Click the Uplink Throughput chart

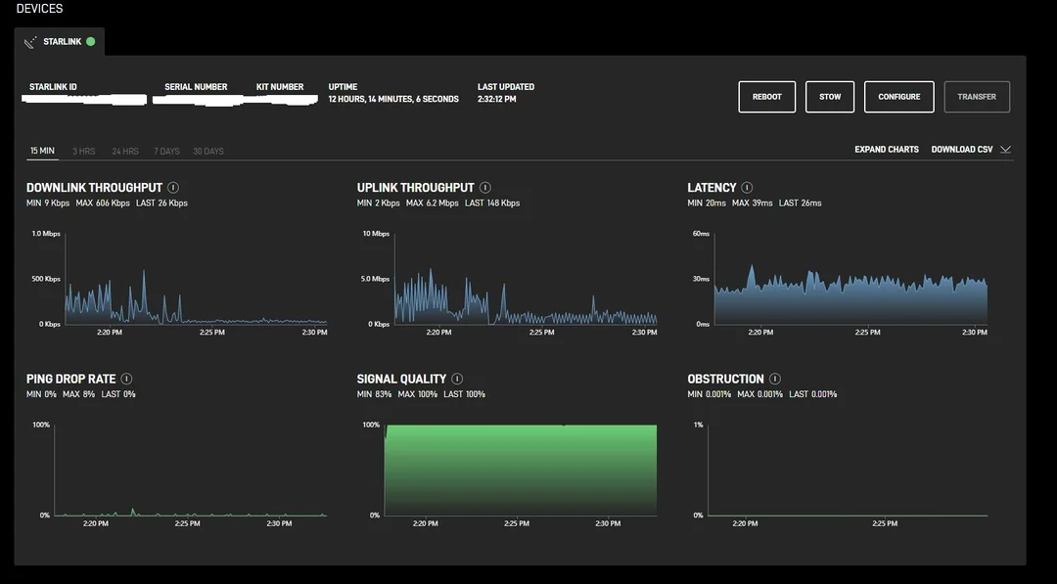pos(526,280)
